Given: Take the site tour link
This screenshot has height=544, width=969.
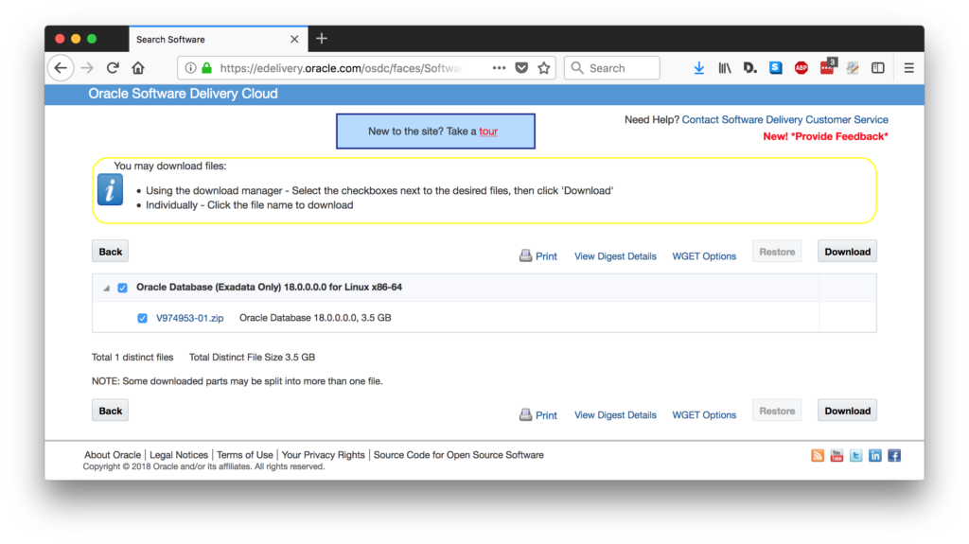Looking at the screenshot, I should (x=488, y=132).
